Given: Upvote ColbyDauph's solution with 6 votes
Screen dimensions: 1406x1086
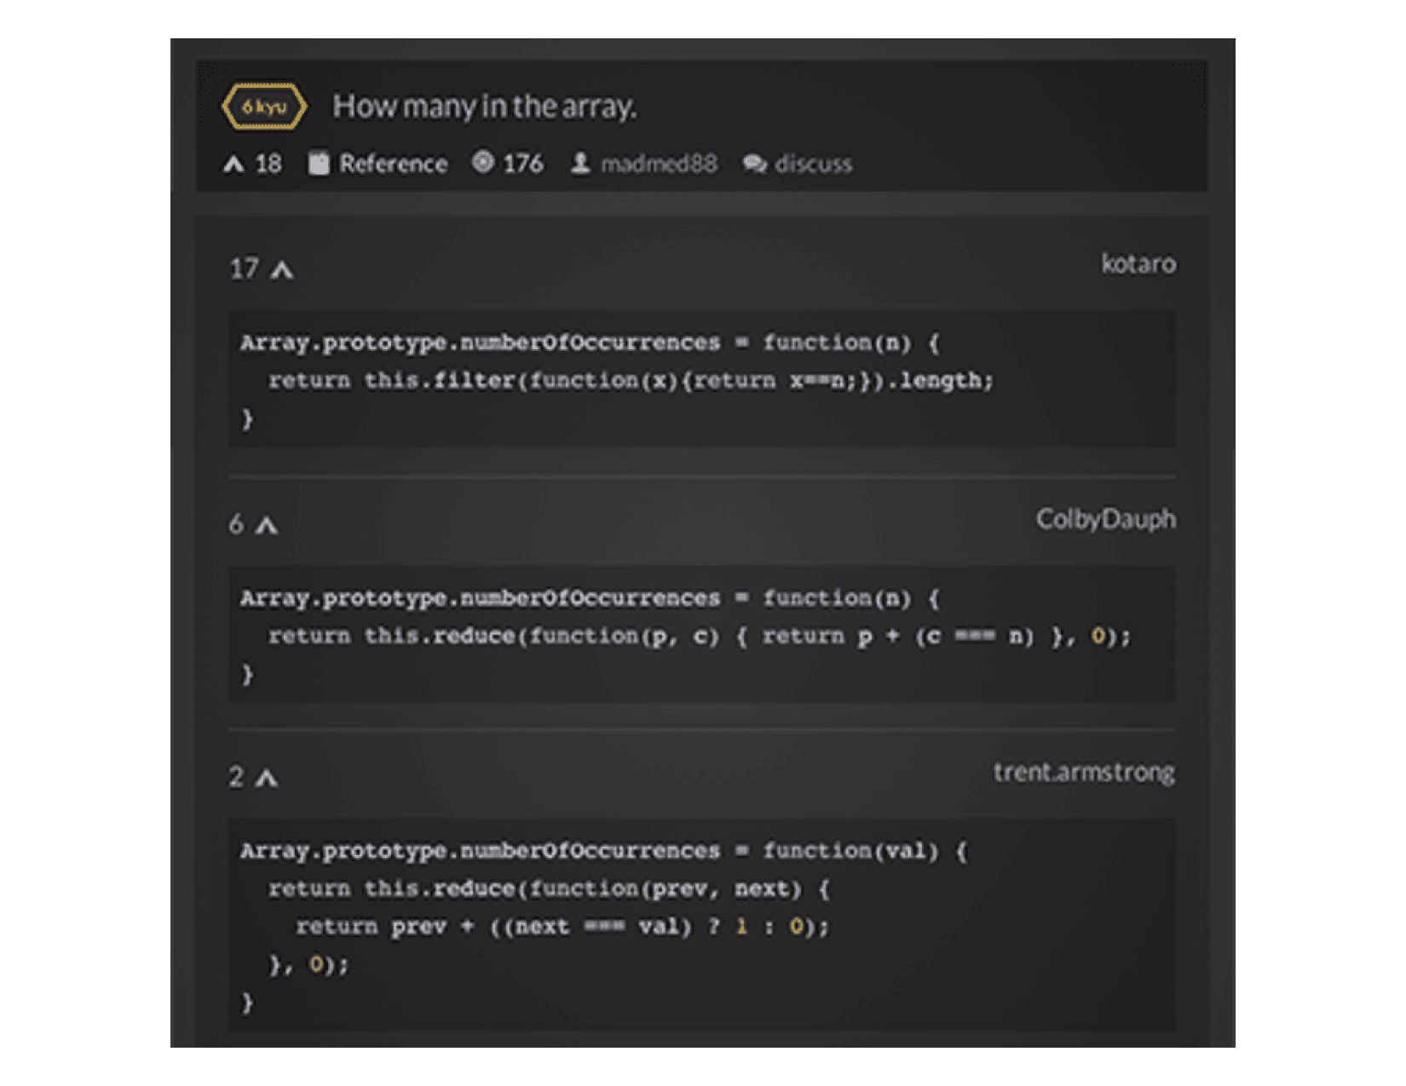Looking at the screenshot, I should pos(267,525).
